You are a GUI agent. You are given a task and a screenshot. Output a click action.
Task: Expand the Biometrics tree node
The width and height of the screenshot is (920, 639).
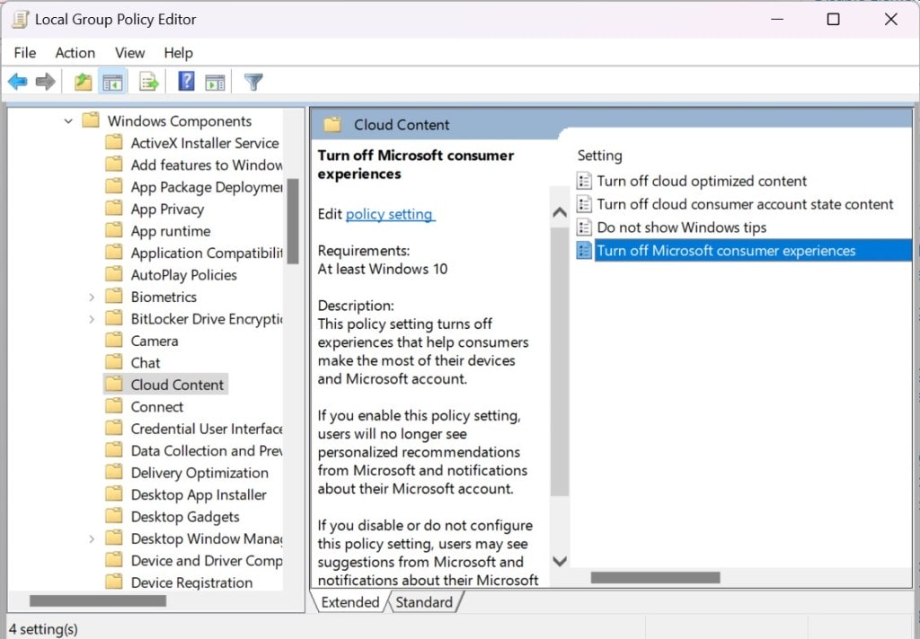pyautogui.click(x=92, y=297)
